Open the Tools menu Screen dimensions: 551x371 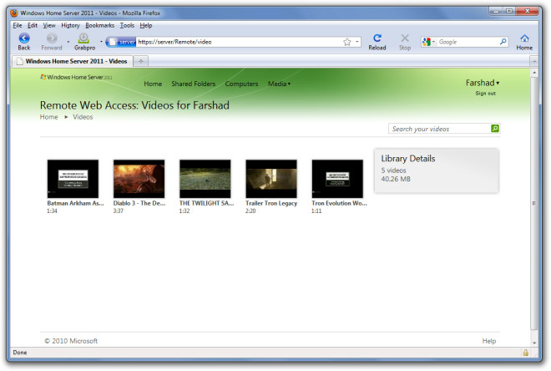127,25
